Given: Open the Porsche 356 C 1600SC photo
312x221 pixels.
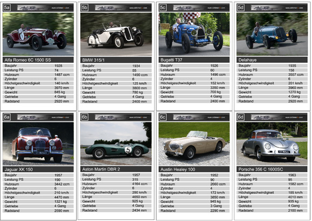Looking at the screenshot, I should point(272,144).
